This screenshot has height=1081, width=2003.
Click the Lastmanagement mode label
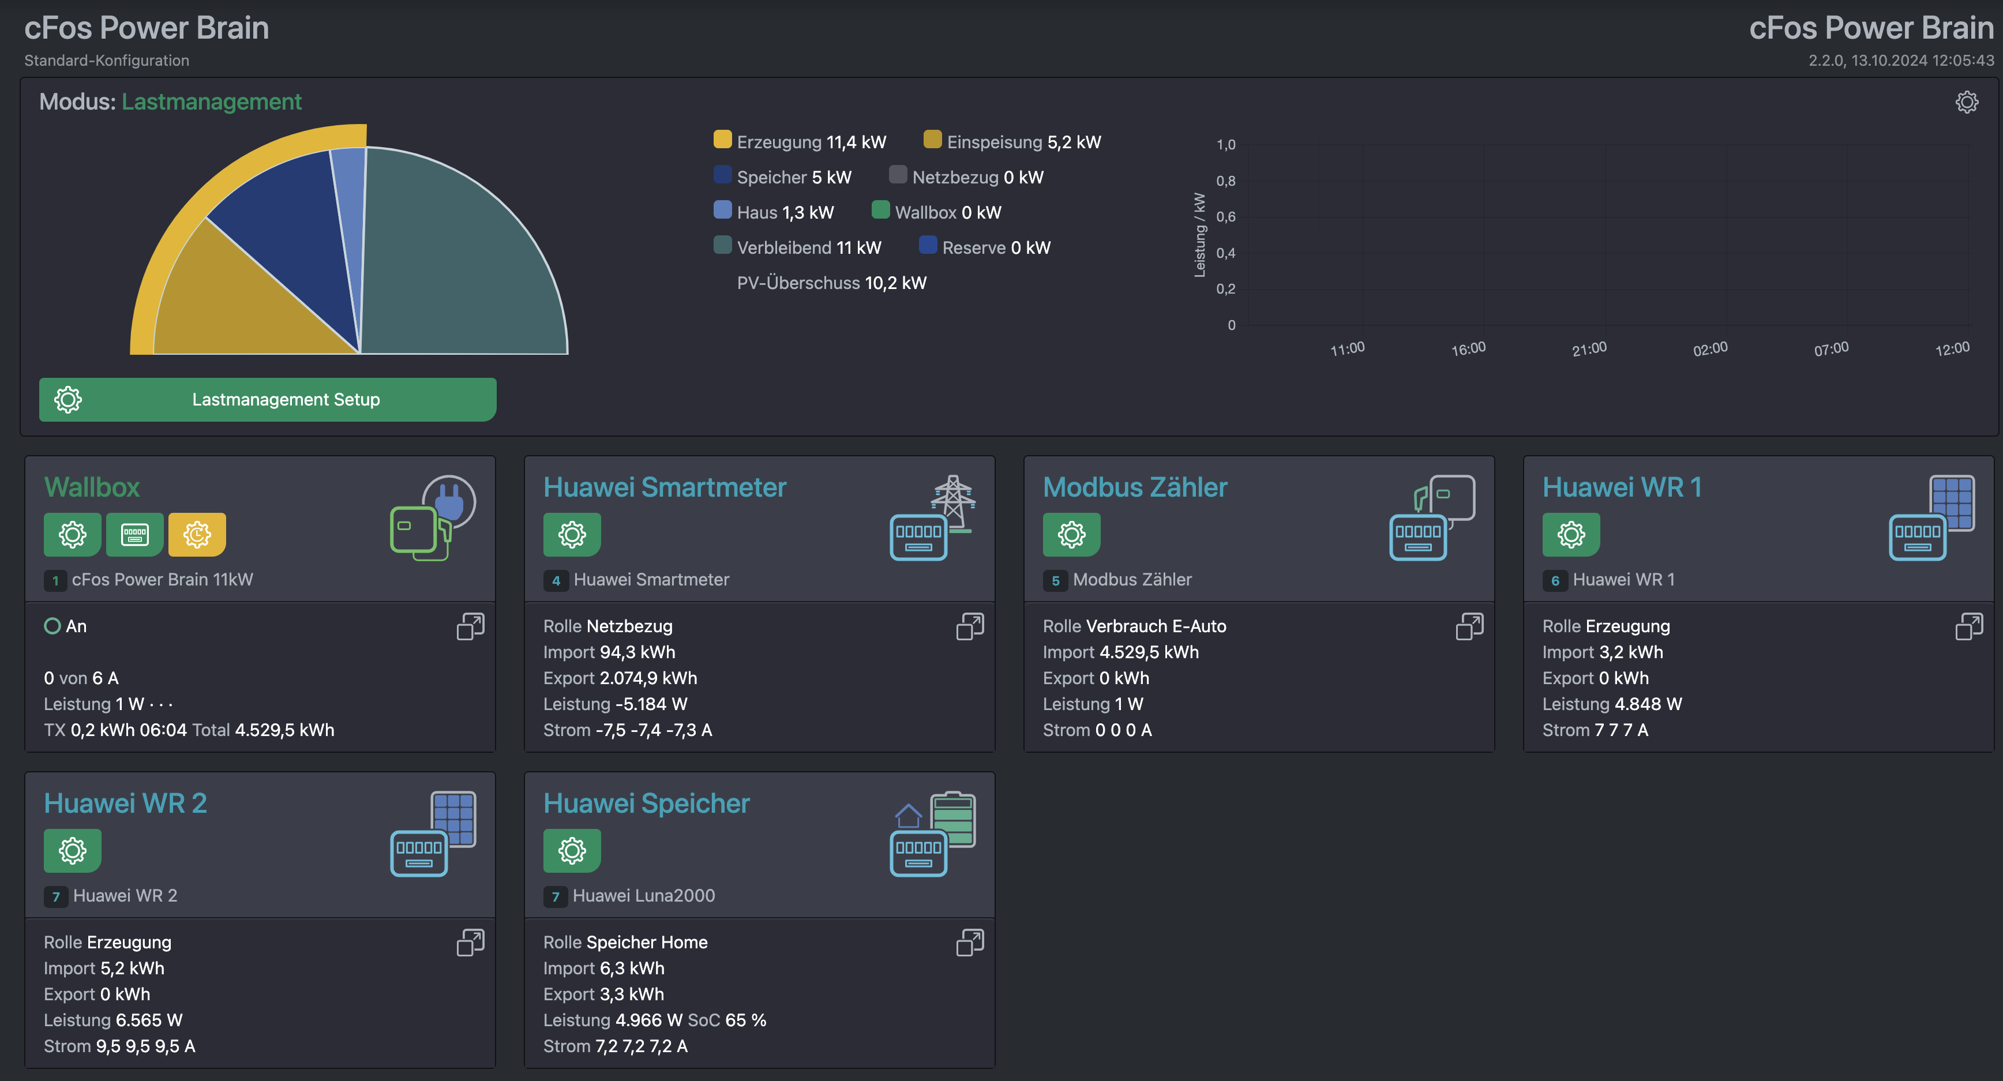[x=212, y=102]
